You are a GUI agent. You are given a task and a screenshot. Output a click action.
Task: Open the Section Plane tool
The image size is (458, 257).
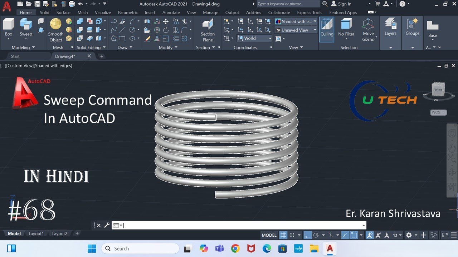[x=208, y=30]
